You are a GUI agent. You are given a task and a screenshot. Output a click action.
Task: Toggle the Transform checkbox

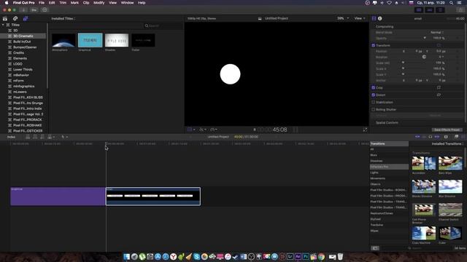point(374,45)
